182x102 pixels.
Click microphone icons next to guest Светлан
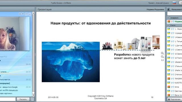click(x=173, y=91)
